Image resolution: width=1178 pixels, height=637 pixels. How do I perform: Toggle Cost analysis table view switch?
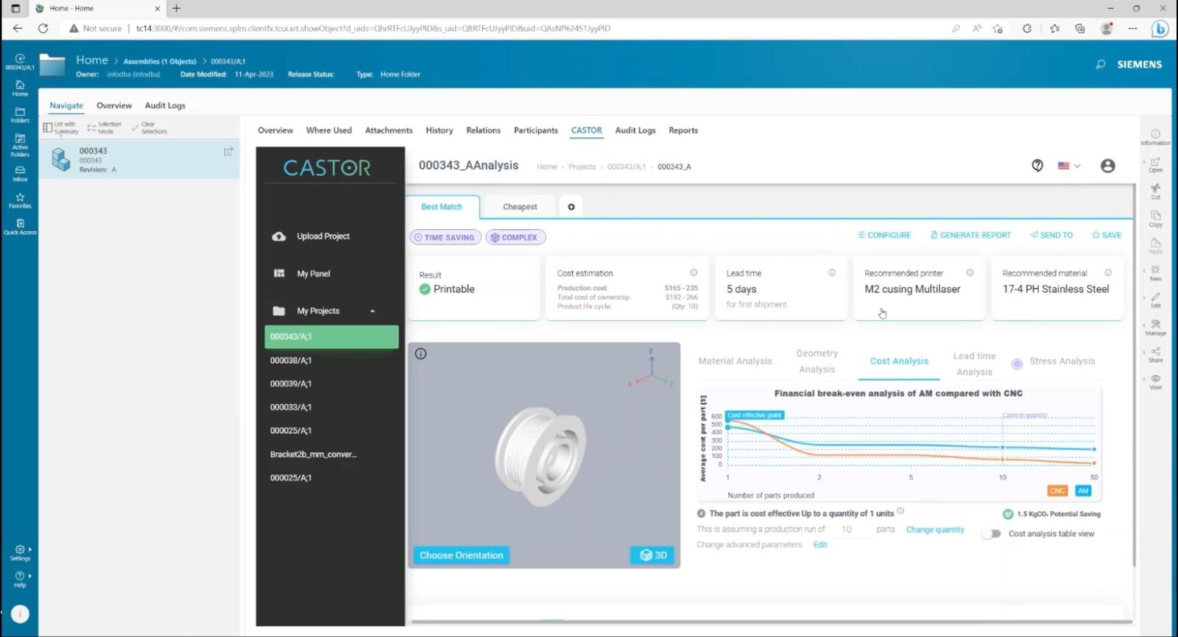point(993,534)
